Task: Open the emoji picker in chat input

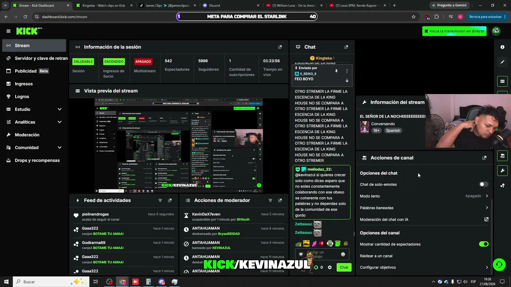Action: tap(343, 254)
